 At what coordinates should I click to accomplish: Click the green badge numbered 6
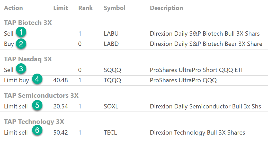37,130
